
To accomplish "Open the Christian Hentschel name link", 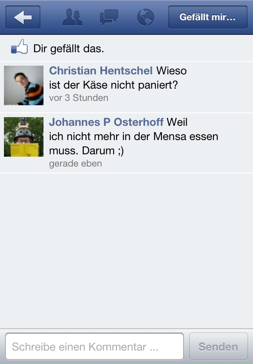I will [x=101, y=70].
